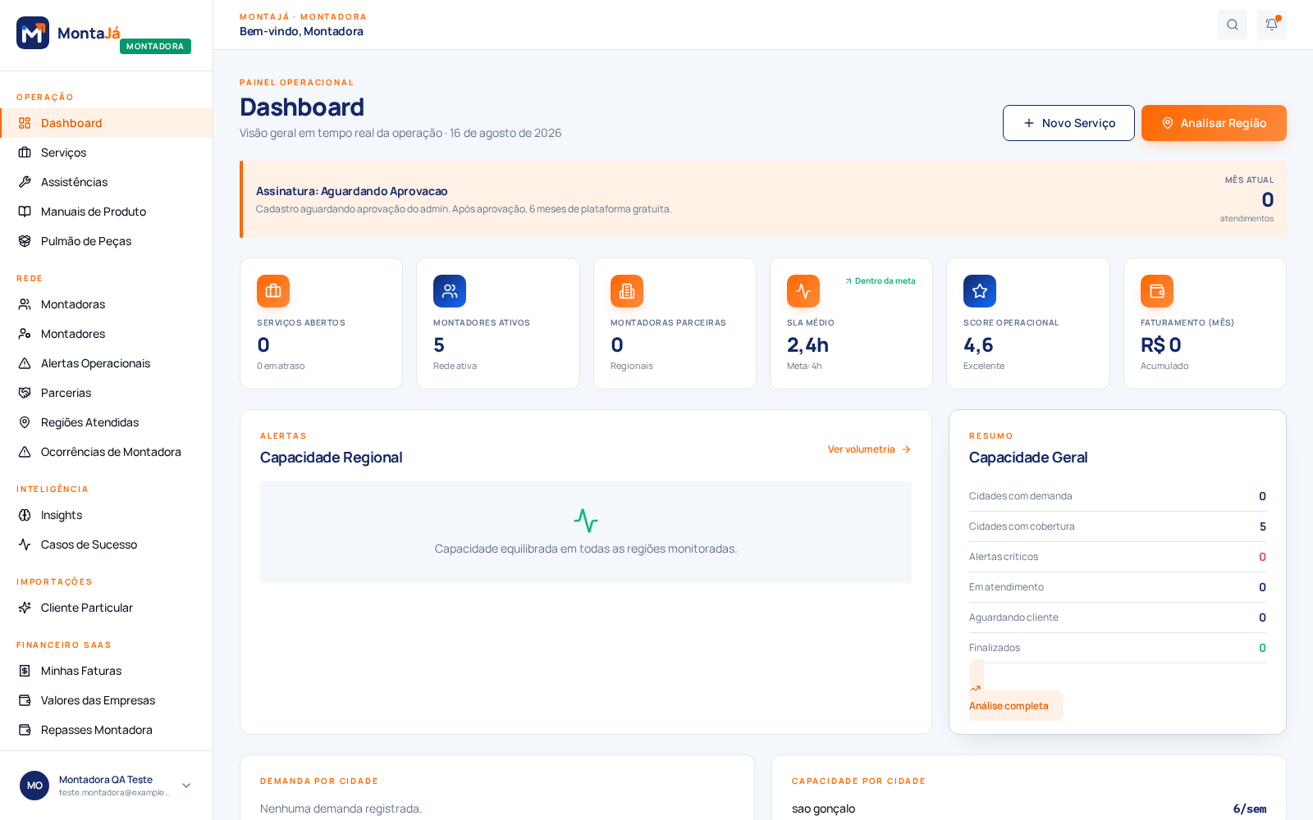
Task: Click the Alertas críticos row
Action: pyautogui.click(x=1117, y=557)
